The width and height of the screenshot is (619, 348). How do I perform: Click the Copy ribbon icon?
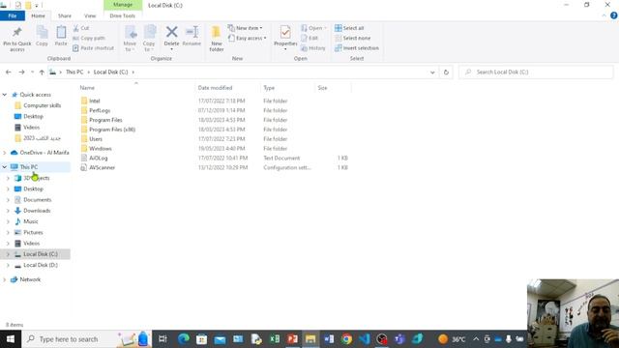(x=42, y=36)
